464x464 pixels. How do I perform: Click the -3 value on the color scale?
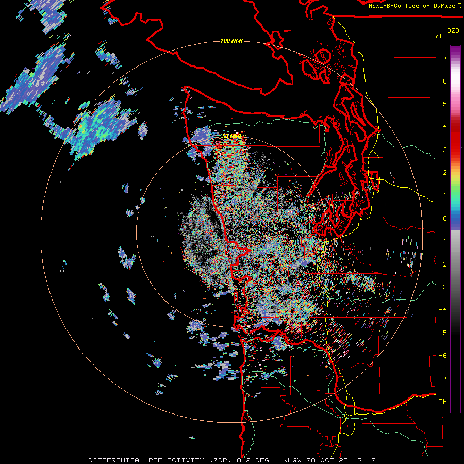[x=443, y=287]
